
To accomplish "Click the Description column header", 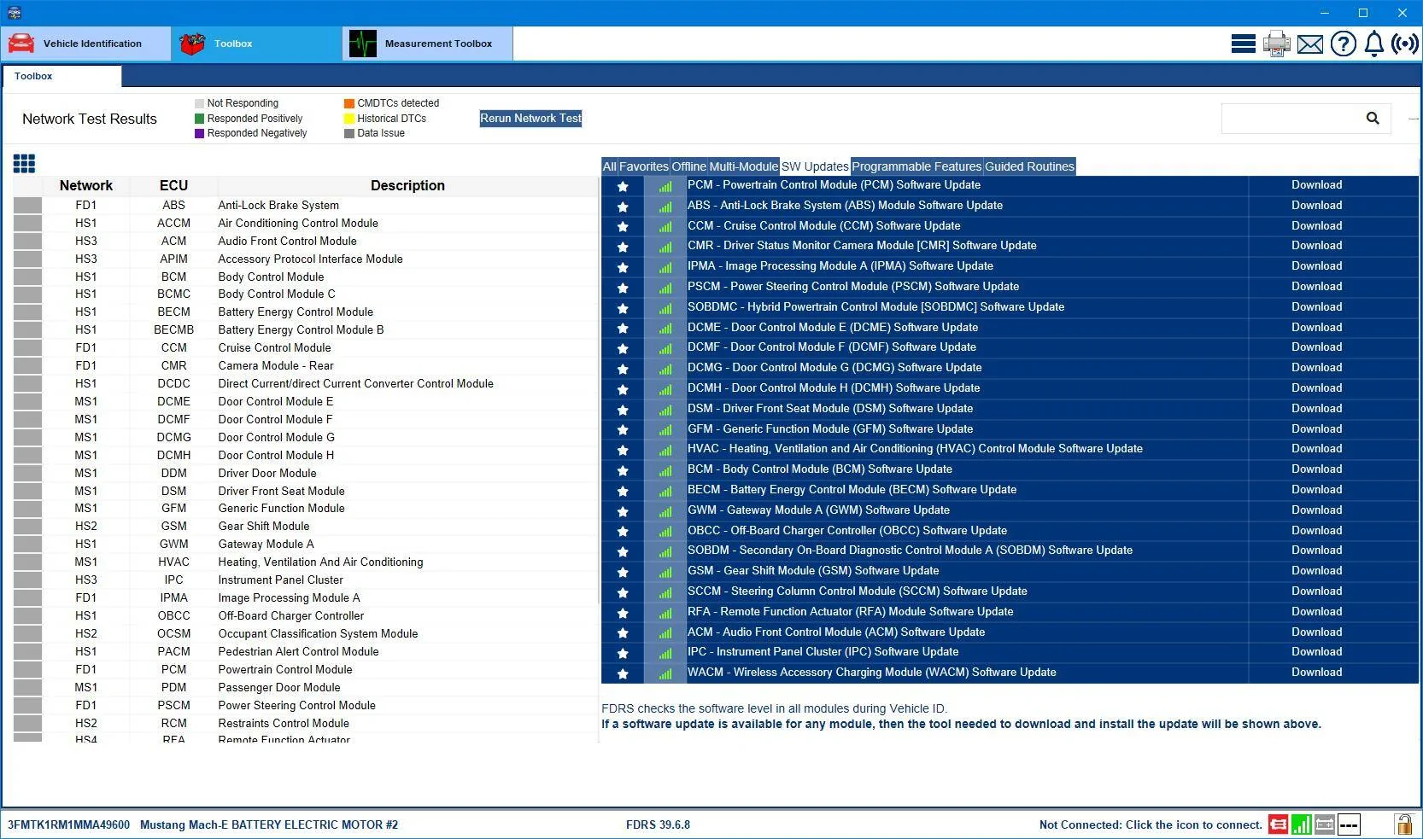I will tap(407, 185).
